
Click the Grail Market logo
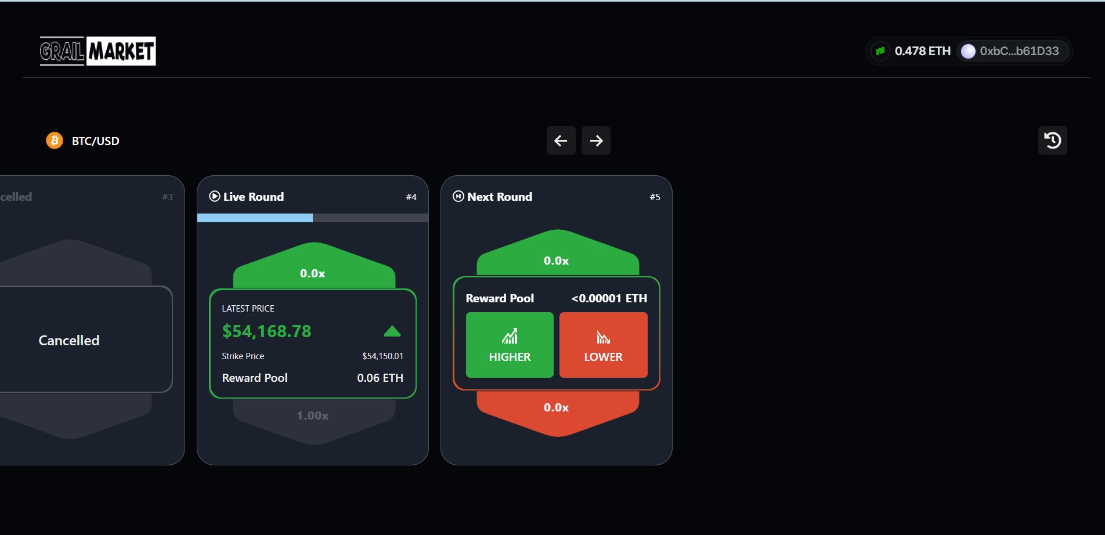point(98,51)
